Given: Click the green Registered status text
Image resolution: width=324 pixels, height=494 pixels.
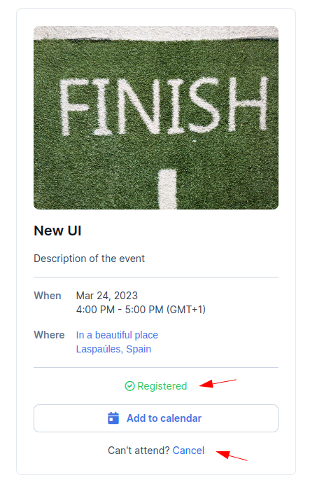Looking at the screenshot, I should point(162,386).
